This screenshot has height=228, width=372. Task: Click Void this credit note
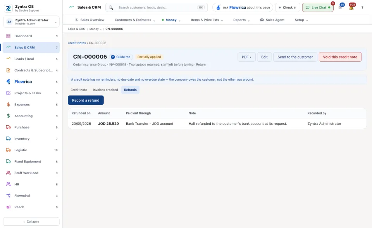coord(340,57)
